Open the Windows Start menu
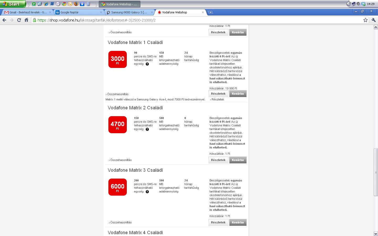Image resolution: width=378 pixels, height=236 pixels. pos(13,4)
